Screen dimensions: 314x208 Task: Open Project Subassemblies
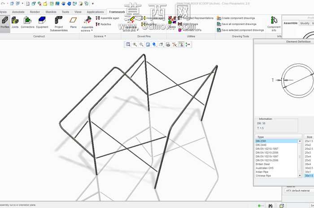pos(59,24)
